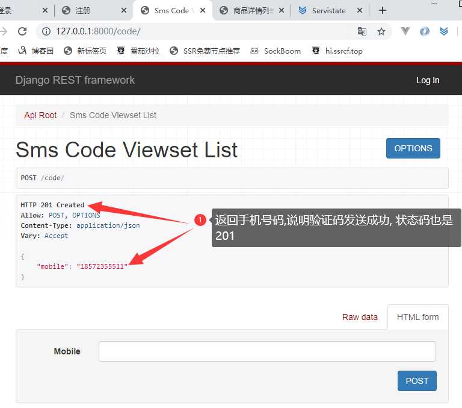Go to Api Root breadcrumb
This screenshot has width=462, height=408.
click(x=40, y=115)
